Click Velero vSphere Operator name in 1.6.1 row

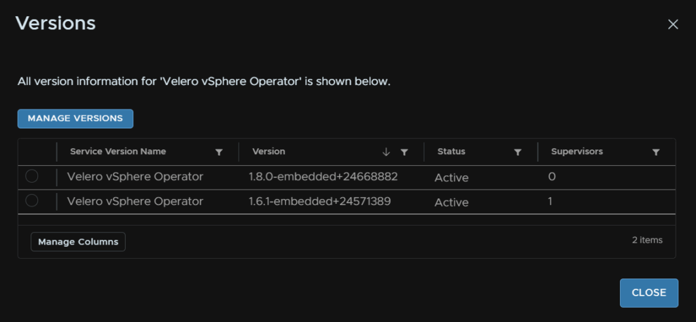click(x=135, y=201)
